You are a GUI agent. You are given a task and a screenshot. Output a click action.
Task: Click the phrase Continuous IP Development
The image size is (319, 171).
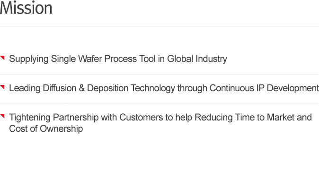point(264,88)
